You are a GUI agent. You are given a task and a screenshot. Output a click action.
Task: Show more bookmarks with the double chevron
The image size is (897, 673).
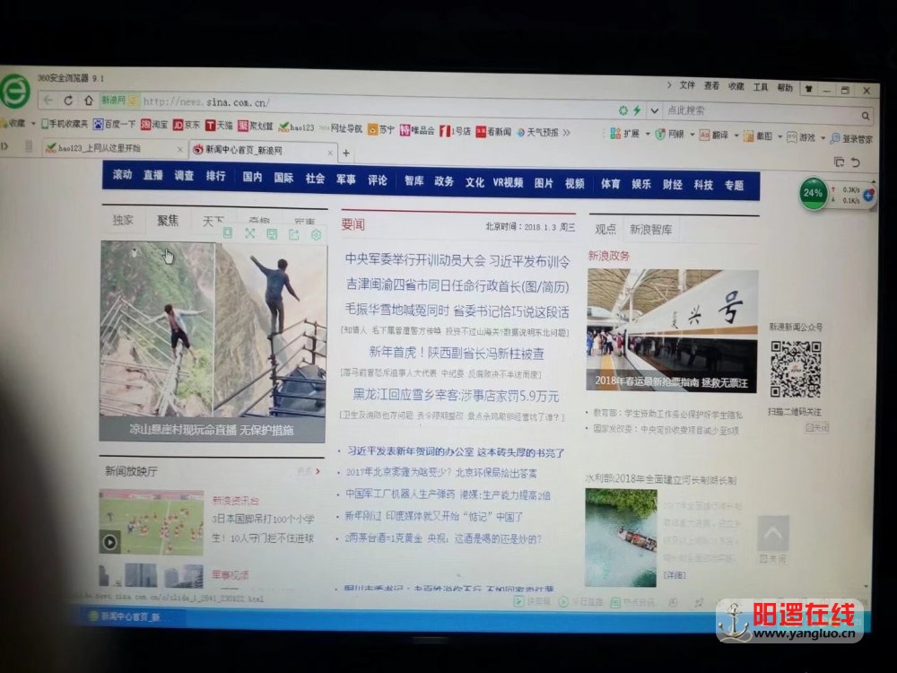pos(566,133)
